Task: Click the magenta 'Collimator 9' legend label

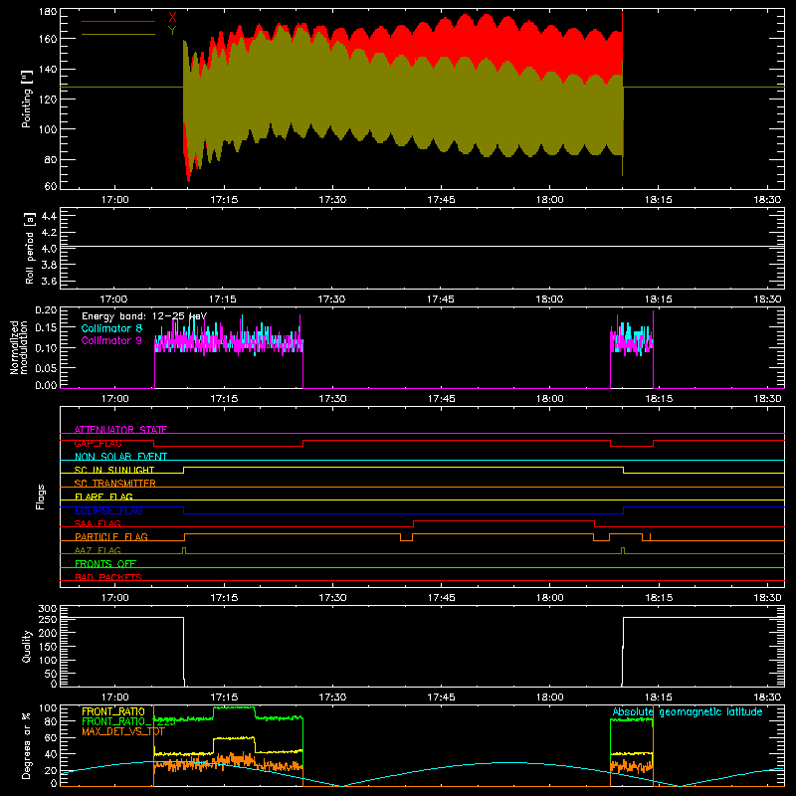Action: tap(111, 340)
